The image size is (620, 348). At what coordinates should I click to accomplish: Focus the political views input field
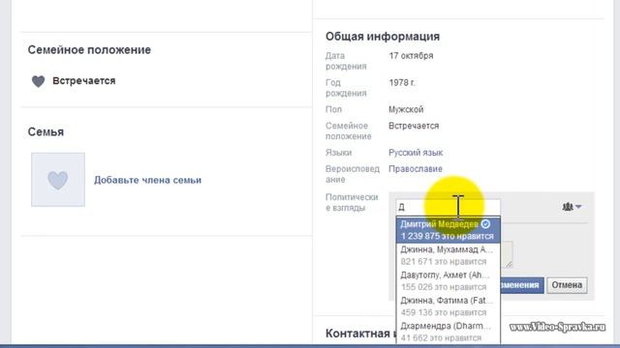(448, 207)
